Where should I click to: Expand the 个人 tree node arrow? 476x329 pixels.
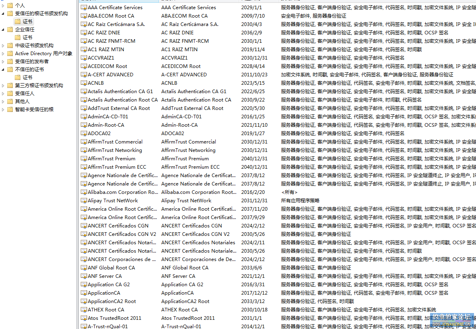pos(3,6)
